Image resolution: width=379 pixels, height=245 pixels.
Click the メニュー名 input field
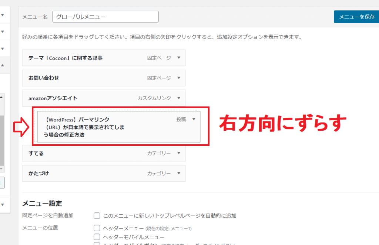click(105, 17)
